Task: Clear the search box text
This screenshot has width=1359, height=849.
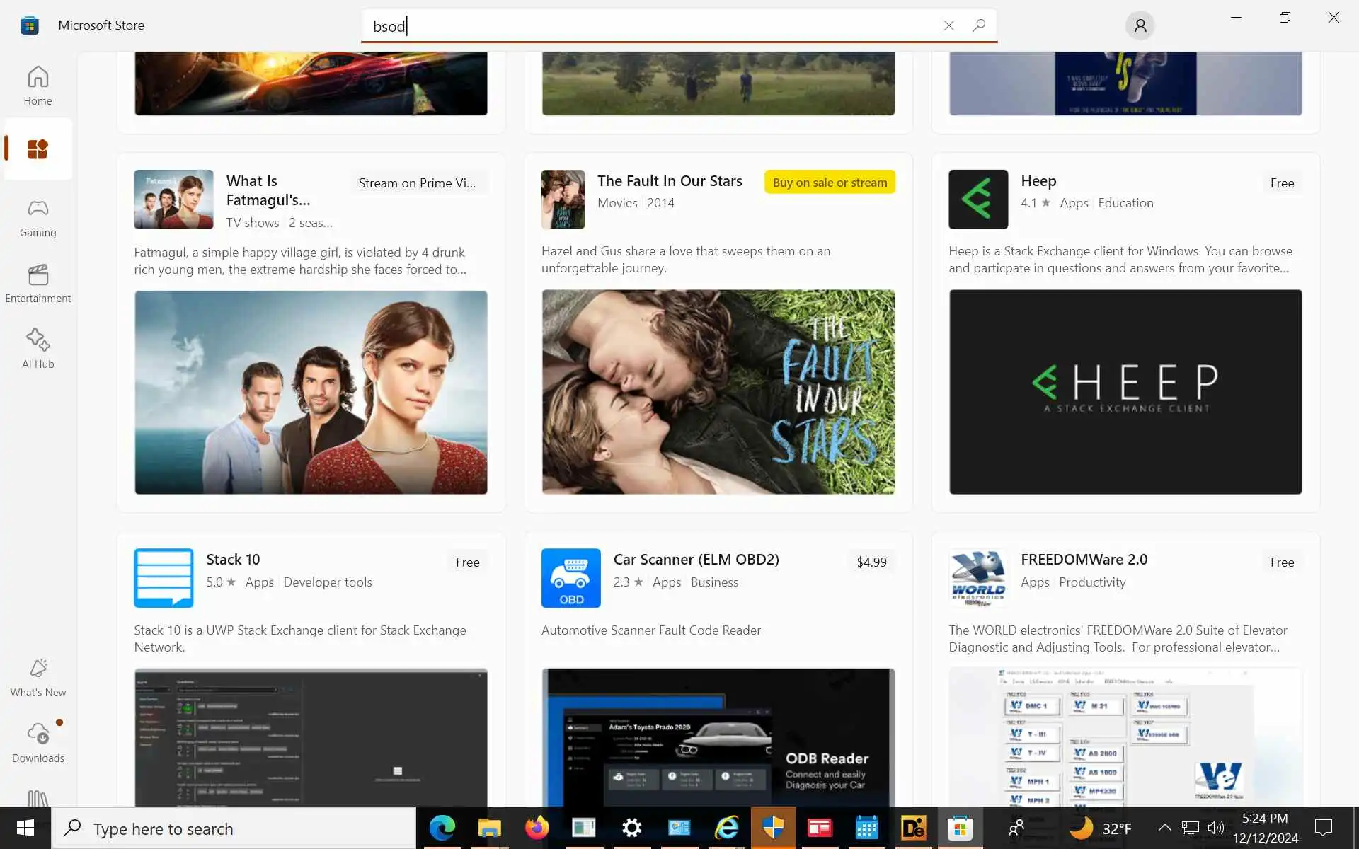Action: [x=948, y=25]
